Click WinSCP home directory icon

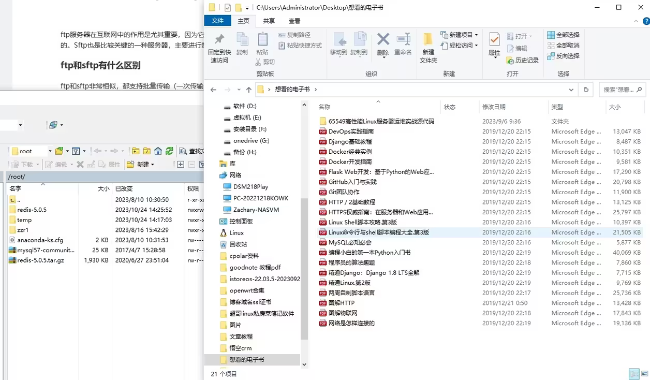[158, 151]
